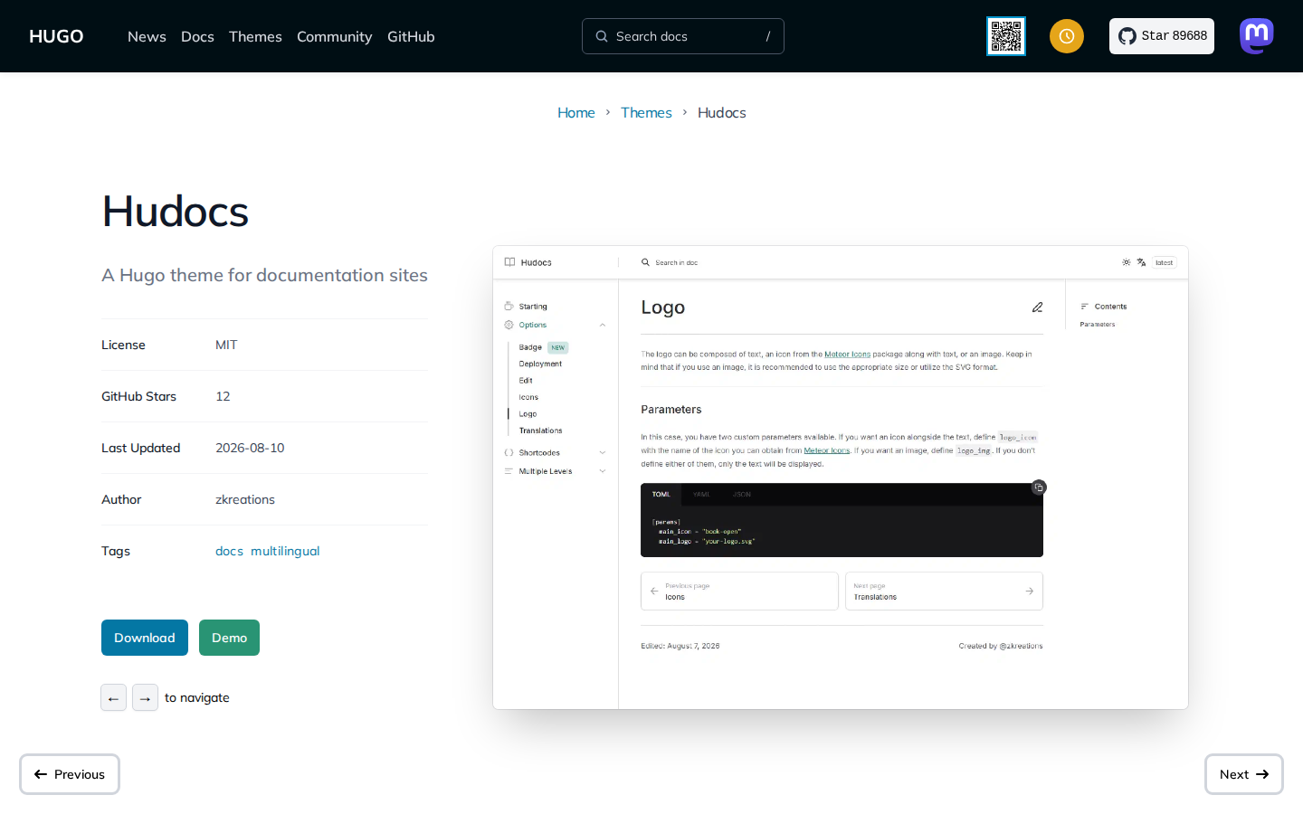Click the last updated date 2026-08-10
1303x814 pixels.
[250, 448]
